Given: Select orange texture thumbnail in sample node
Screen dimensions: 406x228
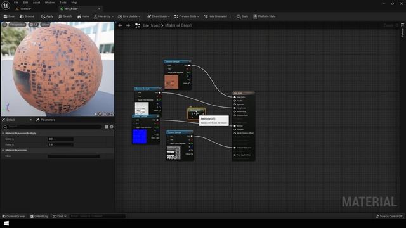Looking at the screenshot, I should point(171,82).
